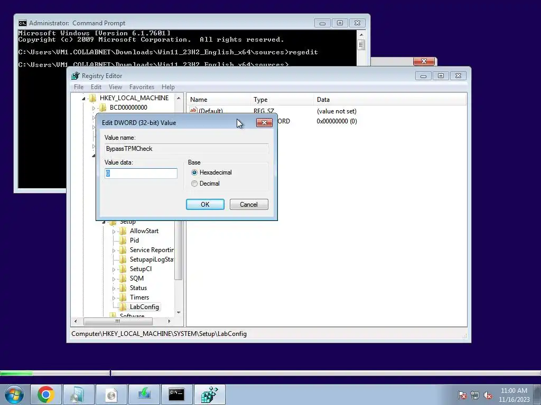Collapse the HKEY_LOCAL_MACHINE tree node

(x=83, y=99)
